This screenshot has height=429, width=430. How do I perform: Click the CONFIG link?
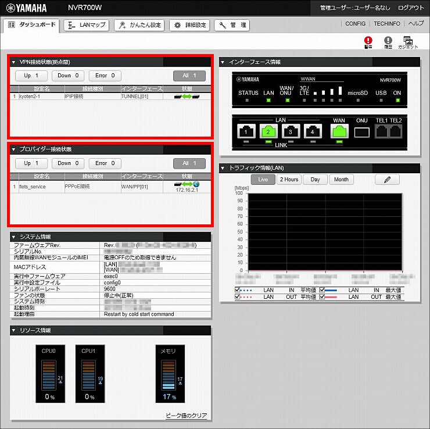pyautogui.click(x=355, y=24)
